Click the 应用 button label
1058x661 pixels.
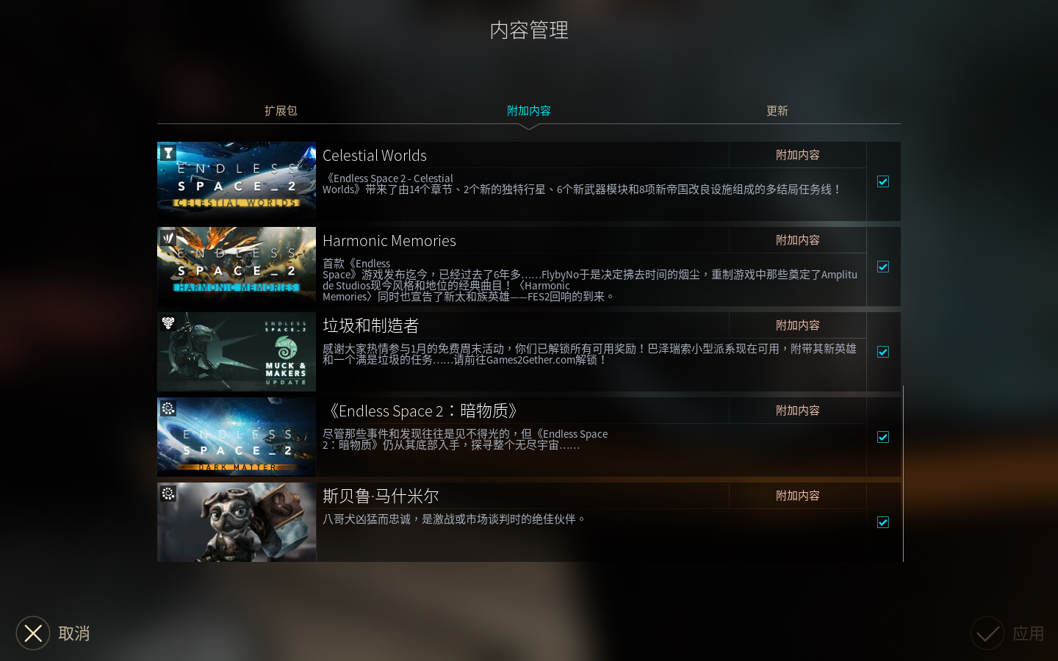coord(1028,634)
